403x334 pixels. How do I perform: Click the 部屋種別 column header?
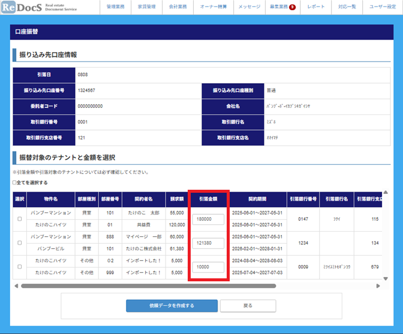(86, 199)
